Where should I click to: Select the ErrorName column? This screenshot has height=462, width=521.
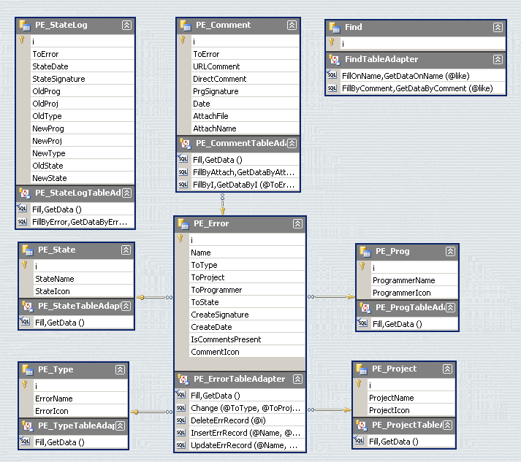[x=80, y=399]
